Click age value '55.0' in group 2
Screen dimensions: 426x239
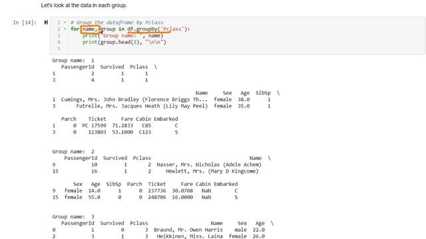point(95,197)
